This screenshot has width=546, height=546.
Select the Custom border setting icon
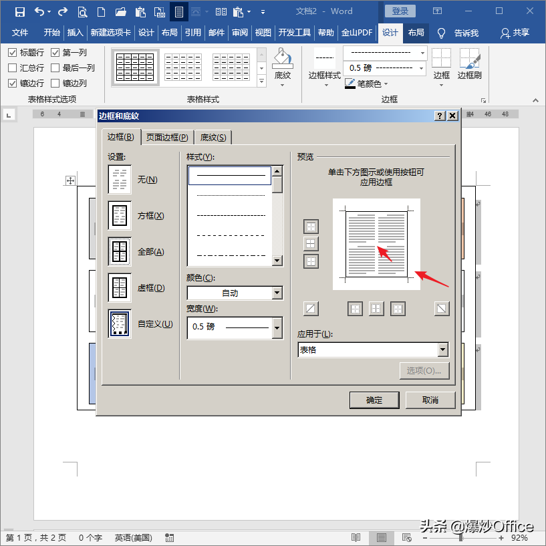(x=120, y=324)
